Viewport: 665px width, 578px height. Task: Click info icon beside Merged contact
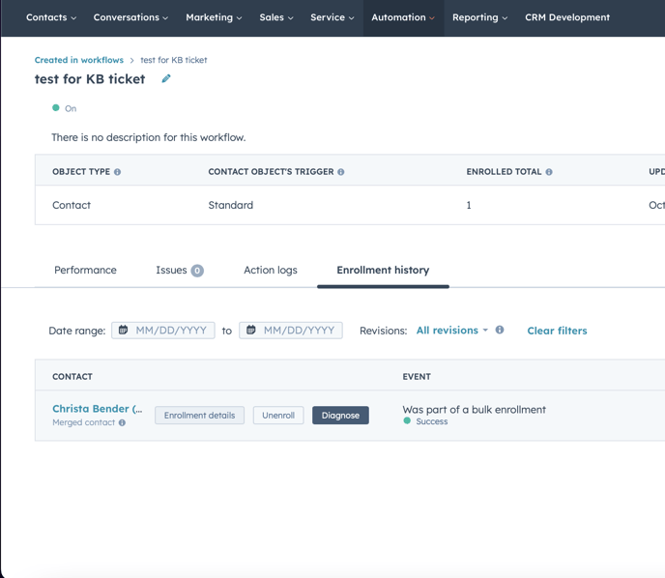(x=122, y=422)
